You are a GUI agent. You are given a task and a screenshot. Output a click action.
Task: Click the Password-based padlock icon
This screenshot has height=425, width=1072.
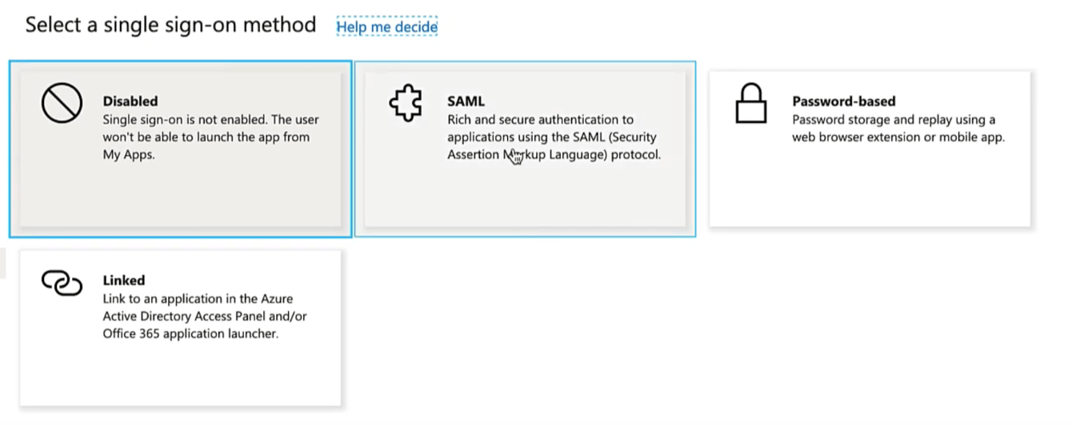750,105
